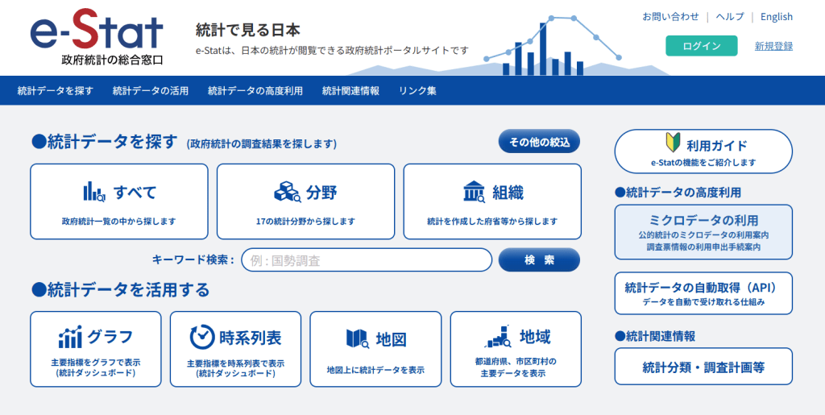
Task: Click the その他の絞込 button
Action: point(539,142)
